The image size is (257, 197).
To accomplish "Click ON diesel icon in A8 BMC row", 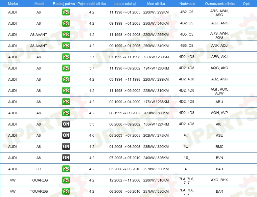I will coord(66,146).
